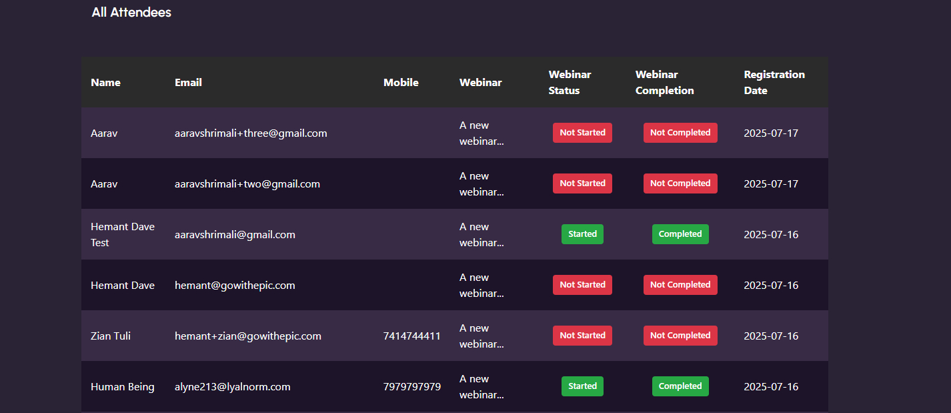Click the All Attendees heading
This screenshot has height=413, width=951.
tap(131, 13)
